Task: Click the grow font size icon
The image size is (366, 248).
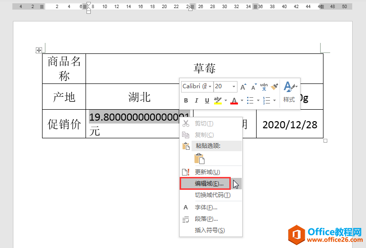Action: [243, 87]
